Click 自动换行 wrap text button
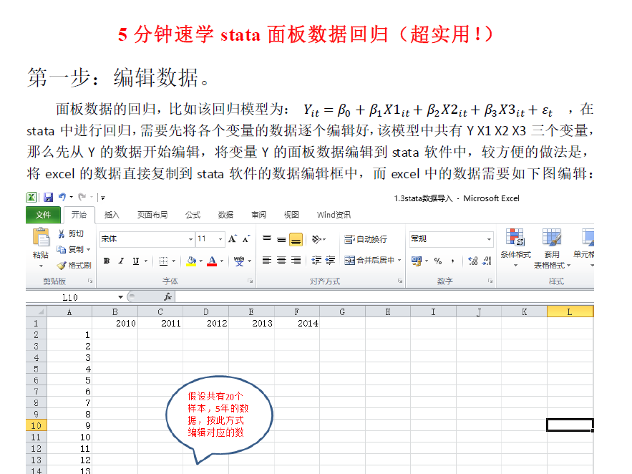 366,239
